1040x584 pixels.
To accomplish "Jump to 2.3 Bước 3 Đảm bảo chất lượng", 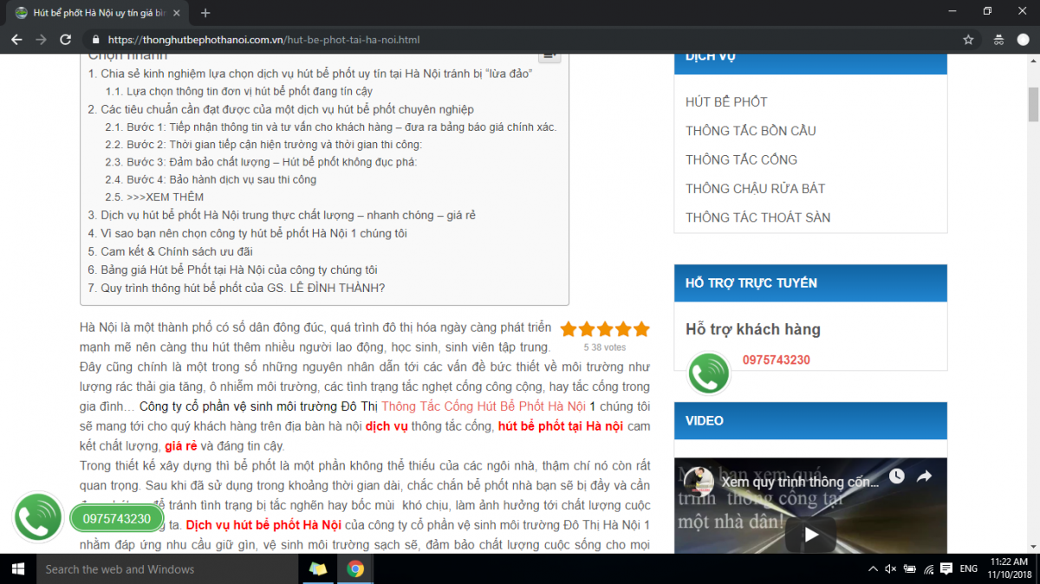I will (261, 162).
